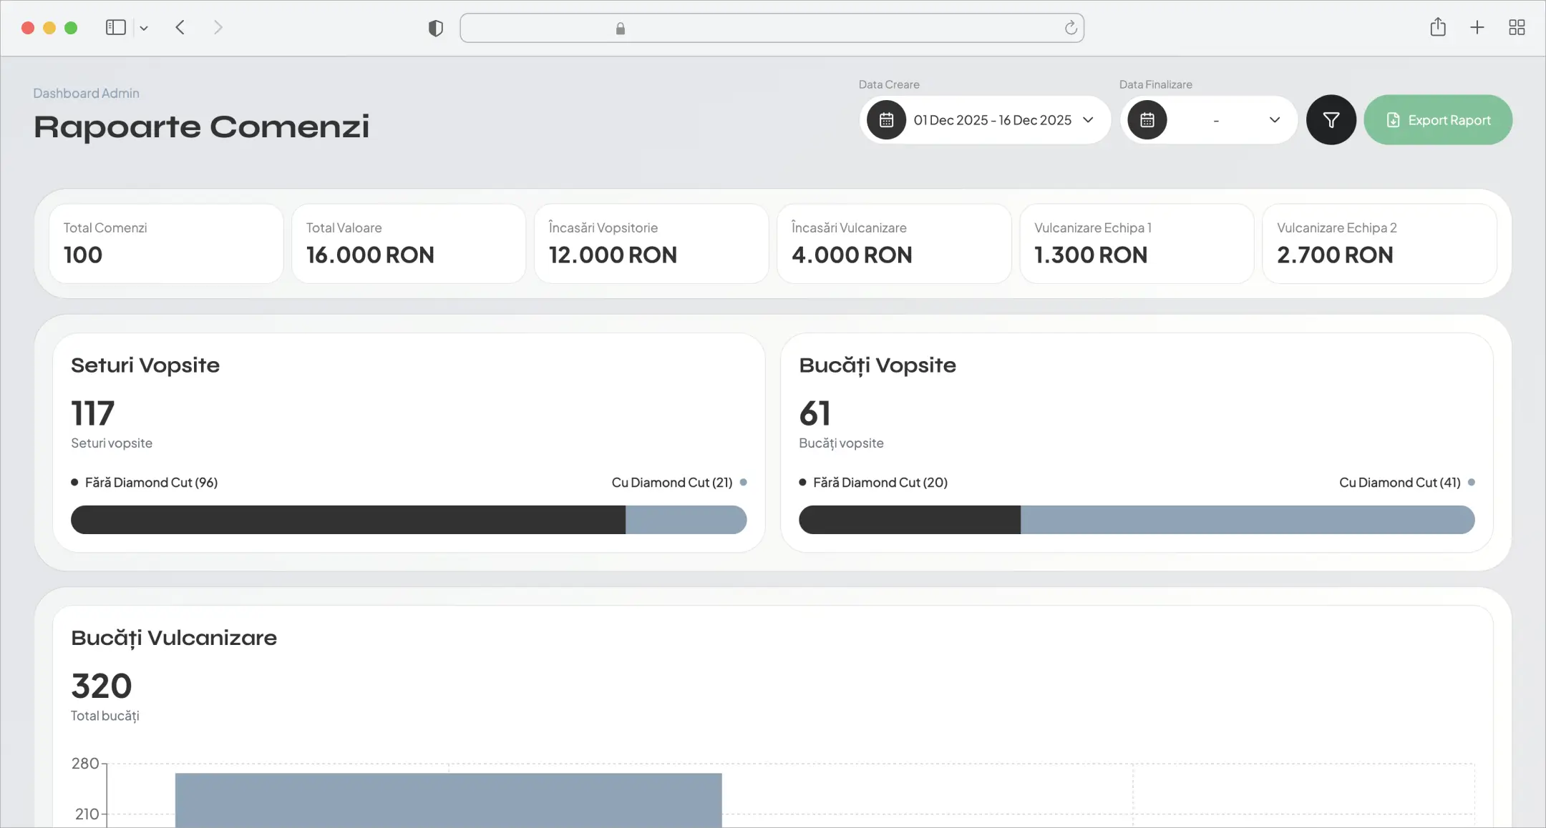The image size is (1546, 828).
Task: Click the browser address bar
Action: (772, 28)
